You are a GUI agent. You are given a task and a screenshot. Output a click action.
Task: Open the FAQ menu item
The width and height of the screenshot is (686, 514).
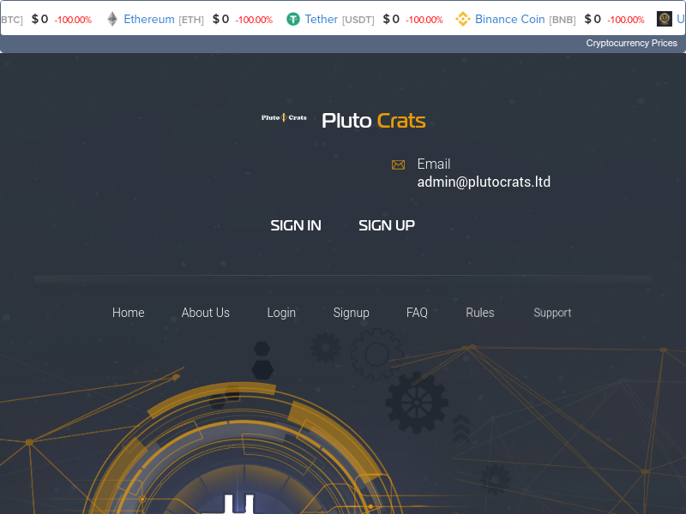[417, 313]
